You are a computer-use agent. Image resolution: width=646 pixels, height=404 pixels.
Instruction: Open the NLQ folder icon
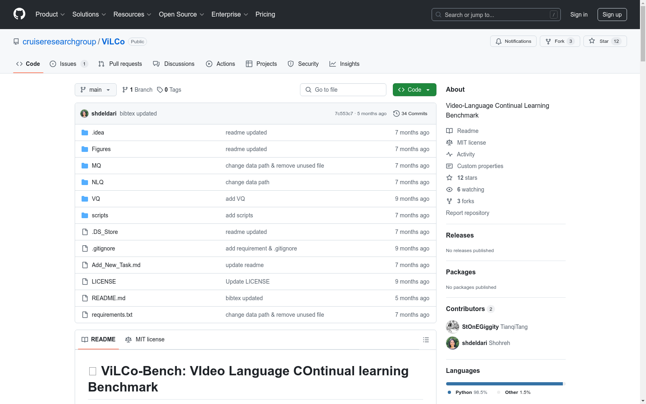[85, 182]
